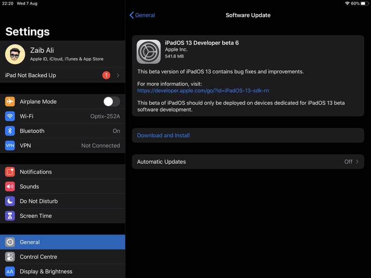Open Zaib Ali Apple ID settings
371x278 pixels.
coord(63,54)
